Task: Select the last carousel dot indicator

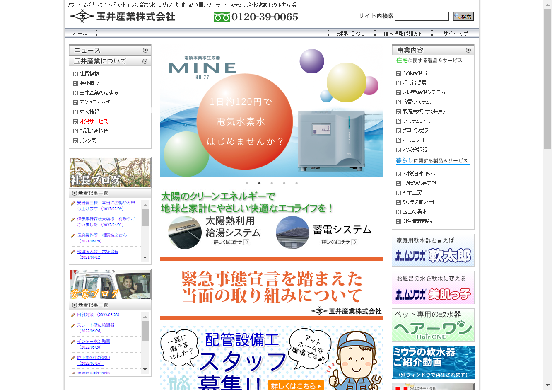Action: coord(296,183)
